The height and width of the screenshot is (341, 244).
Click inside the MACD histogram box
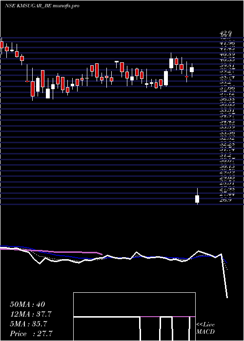pos(134,317)
